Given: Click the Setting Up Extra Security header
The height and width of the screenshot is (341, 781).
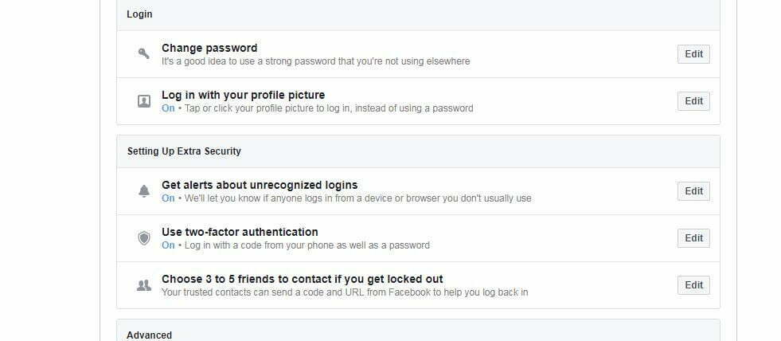Looking at the screenshot, I should point(184,151).
